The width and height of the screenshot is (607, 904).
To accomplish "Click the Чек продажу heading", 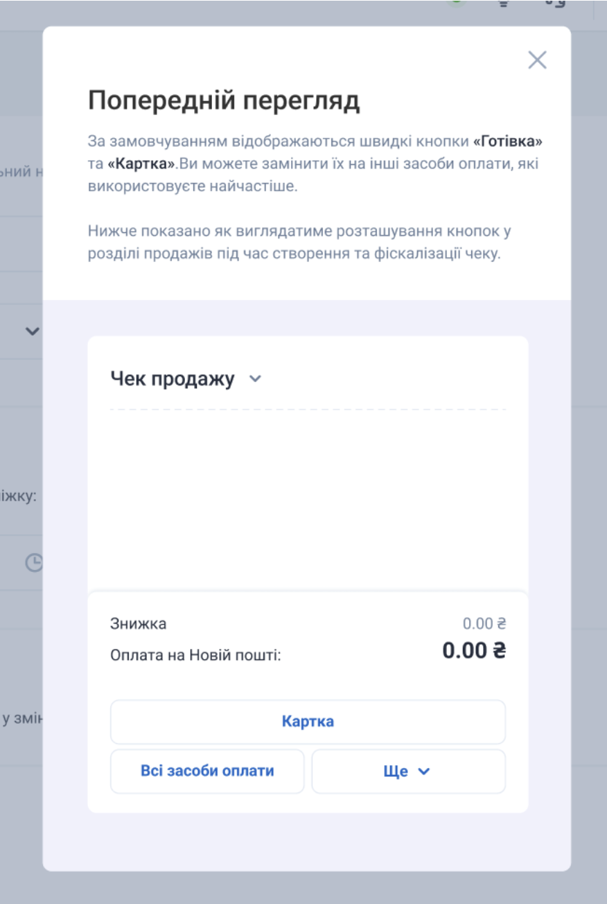I will pyautogui.click(x=173, y=379).
